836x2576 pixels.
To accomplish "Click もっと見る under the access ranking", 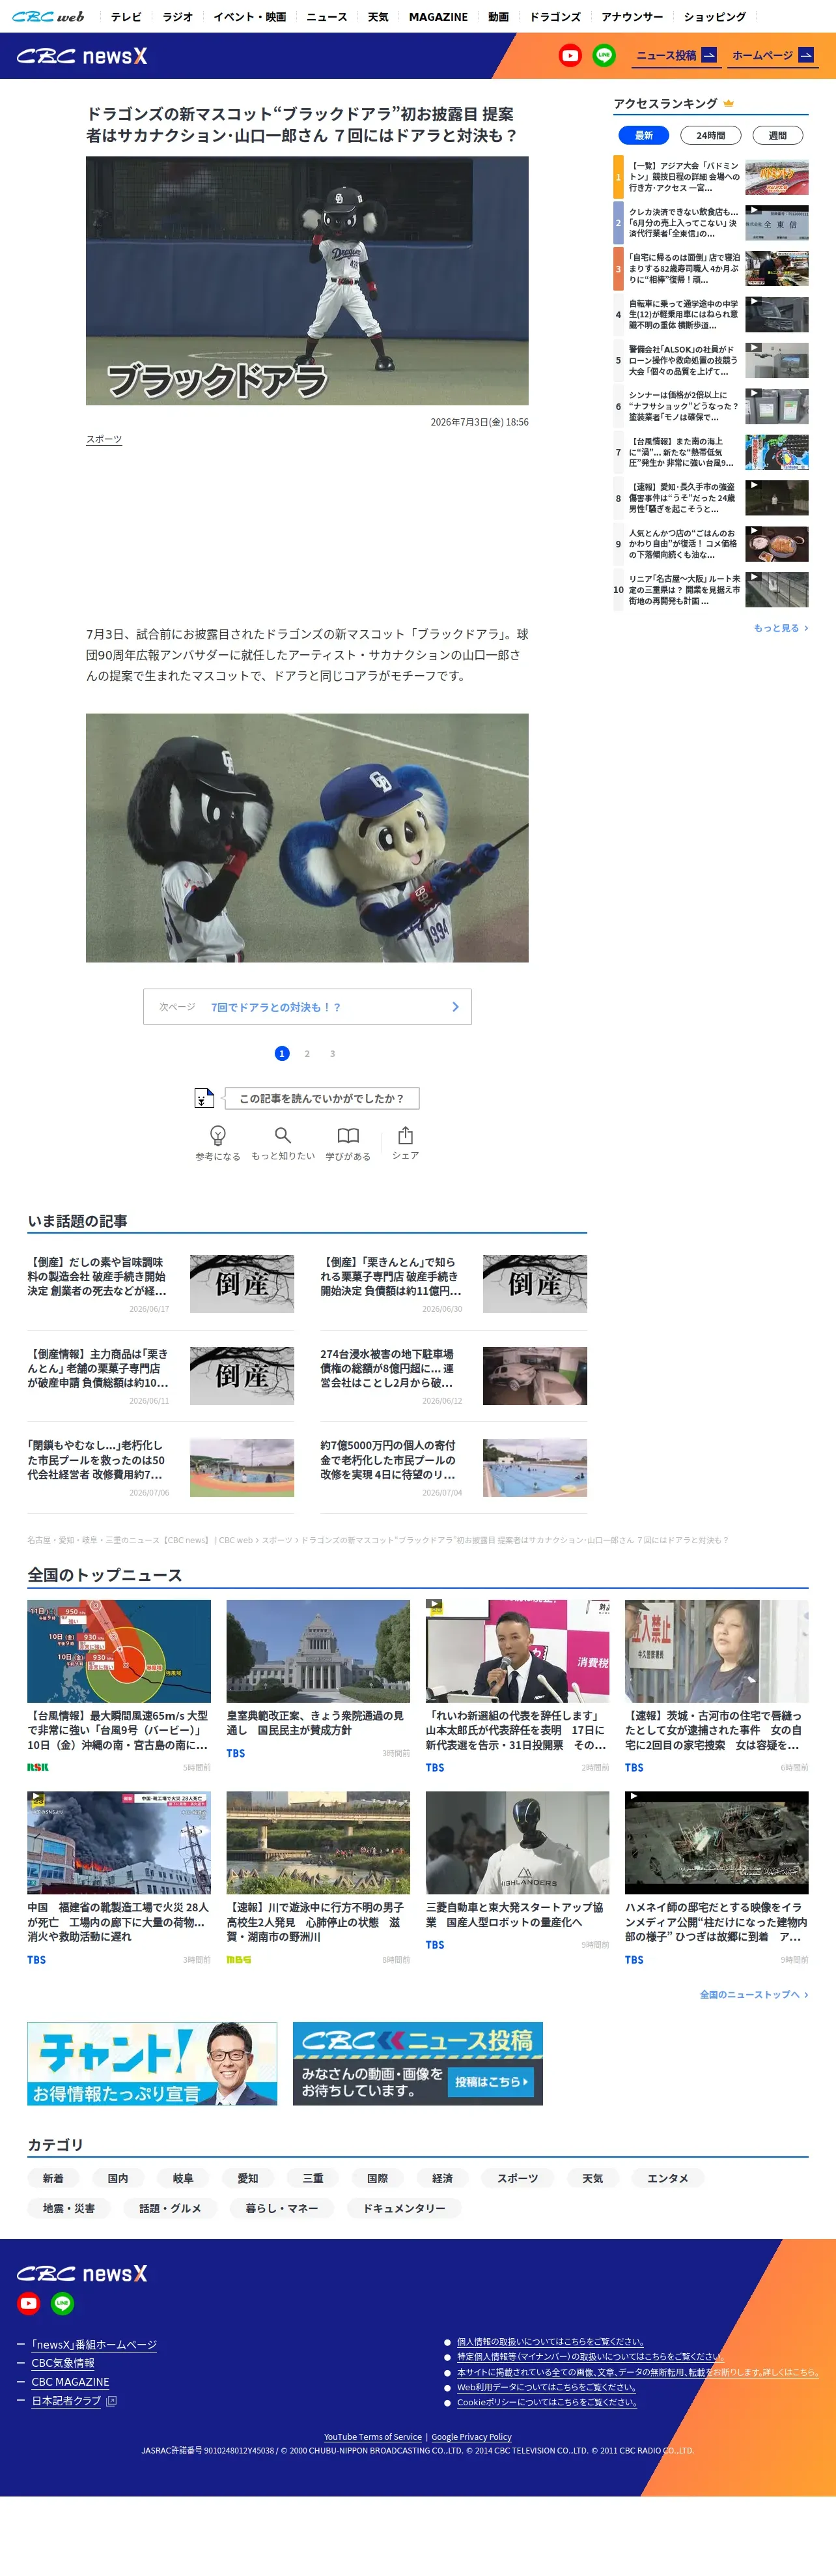I will click(x=781, y=628).
